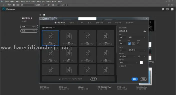176x95 pixels.
Task: Switch to the 胶片和视频 tab
Action: (x=130, y=23)
